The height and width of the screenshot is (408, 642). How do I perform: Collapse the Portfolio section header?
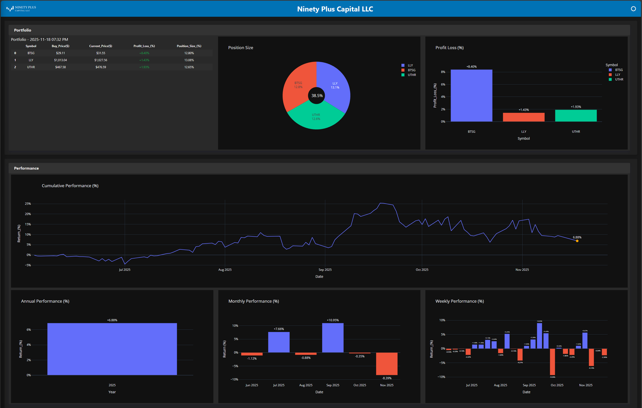tap(23, 30)
